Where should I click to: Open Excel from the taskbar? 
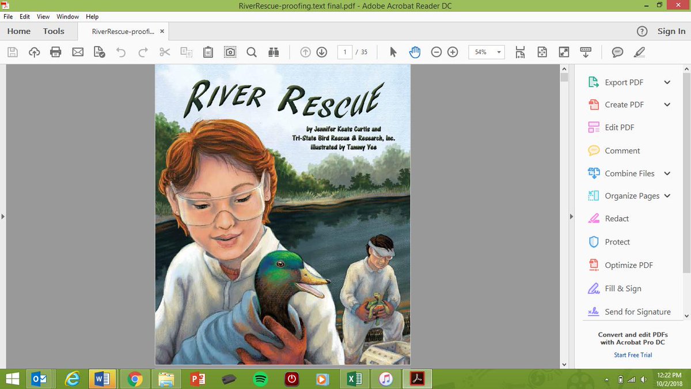click(354, 379)
